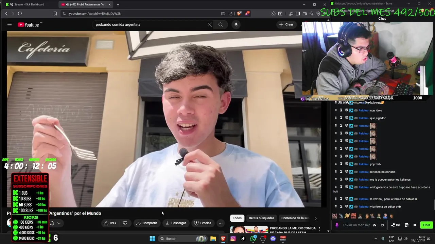Go to the YouTube home logo
The image size is (435, 244).
point(28,24)
